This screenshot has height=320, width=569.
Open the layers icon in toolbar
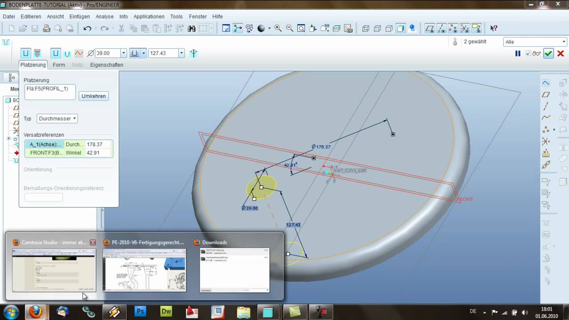click(x=337, y=28)
